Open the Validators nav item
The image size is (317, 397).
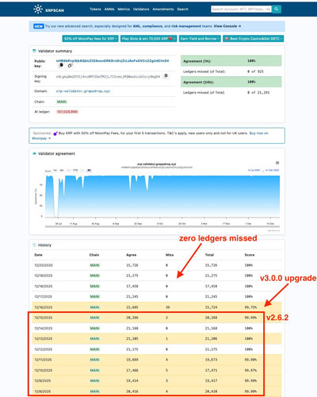tap(141, 10)
